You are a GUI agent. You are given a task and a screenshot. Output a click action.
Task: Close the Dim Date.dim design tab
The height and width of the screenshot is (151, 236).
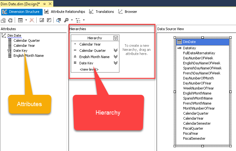click(x=50, y=3)
